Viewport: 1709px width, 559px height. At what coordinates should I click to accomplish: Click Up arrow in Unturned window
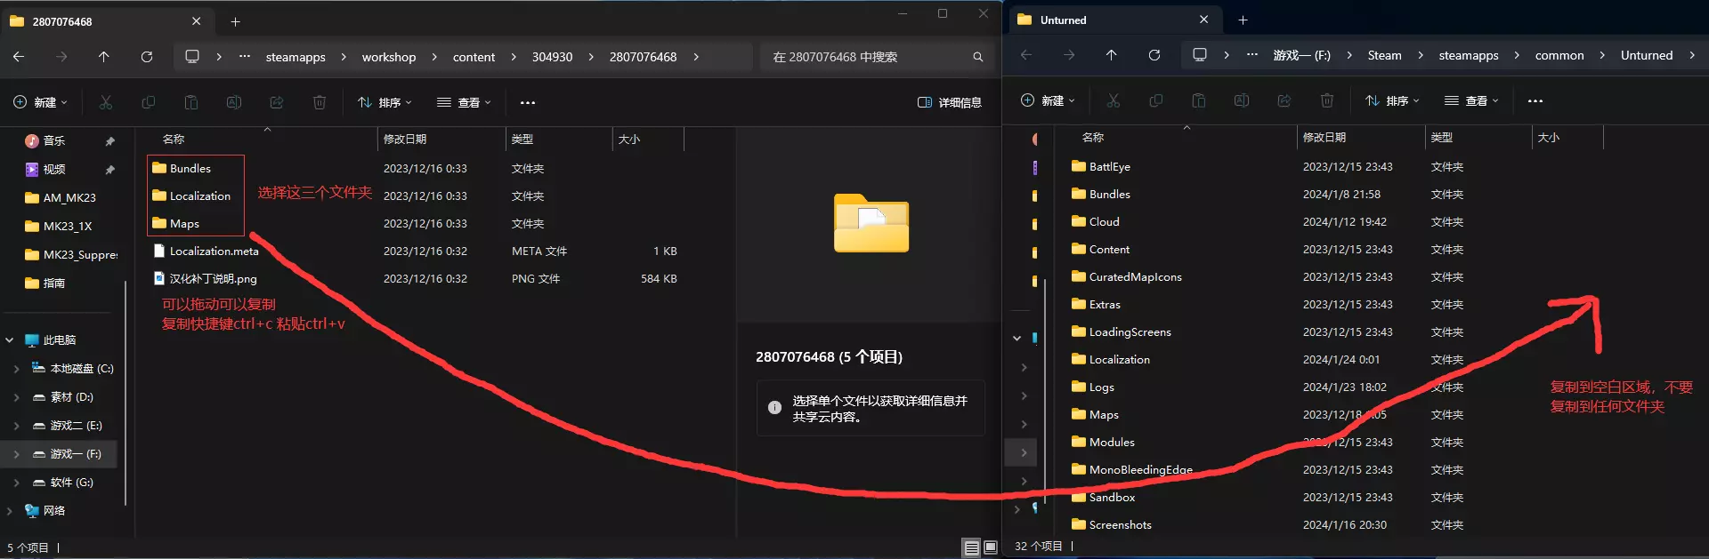pyautogui.click(x=1112, y=55)
